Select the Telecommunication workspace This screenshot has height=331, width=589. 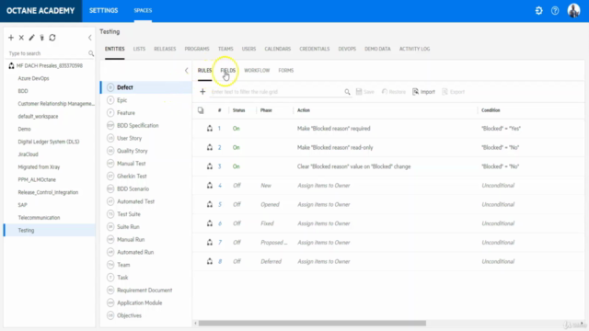(39, 218)
